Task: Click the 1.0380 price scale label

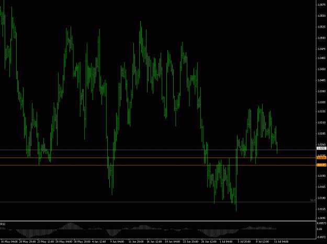Action: pos(321,91)
